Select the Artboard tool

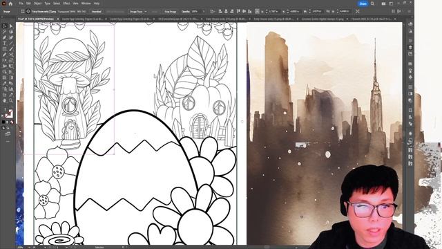(x=5, y=95)
